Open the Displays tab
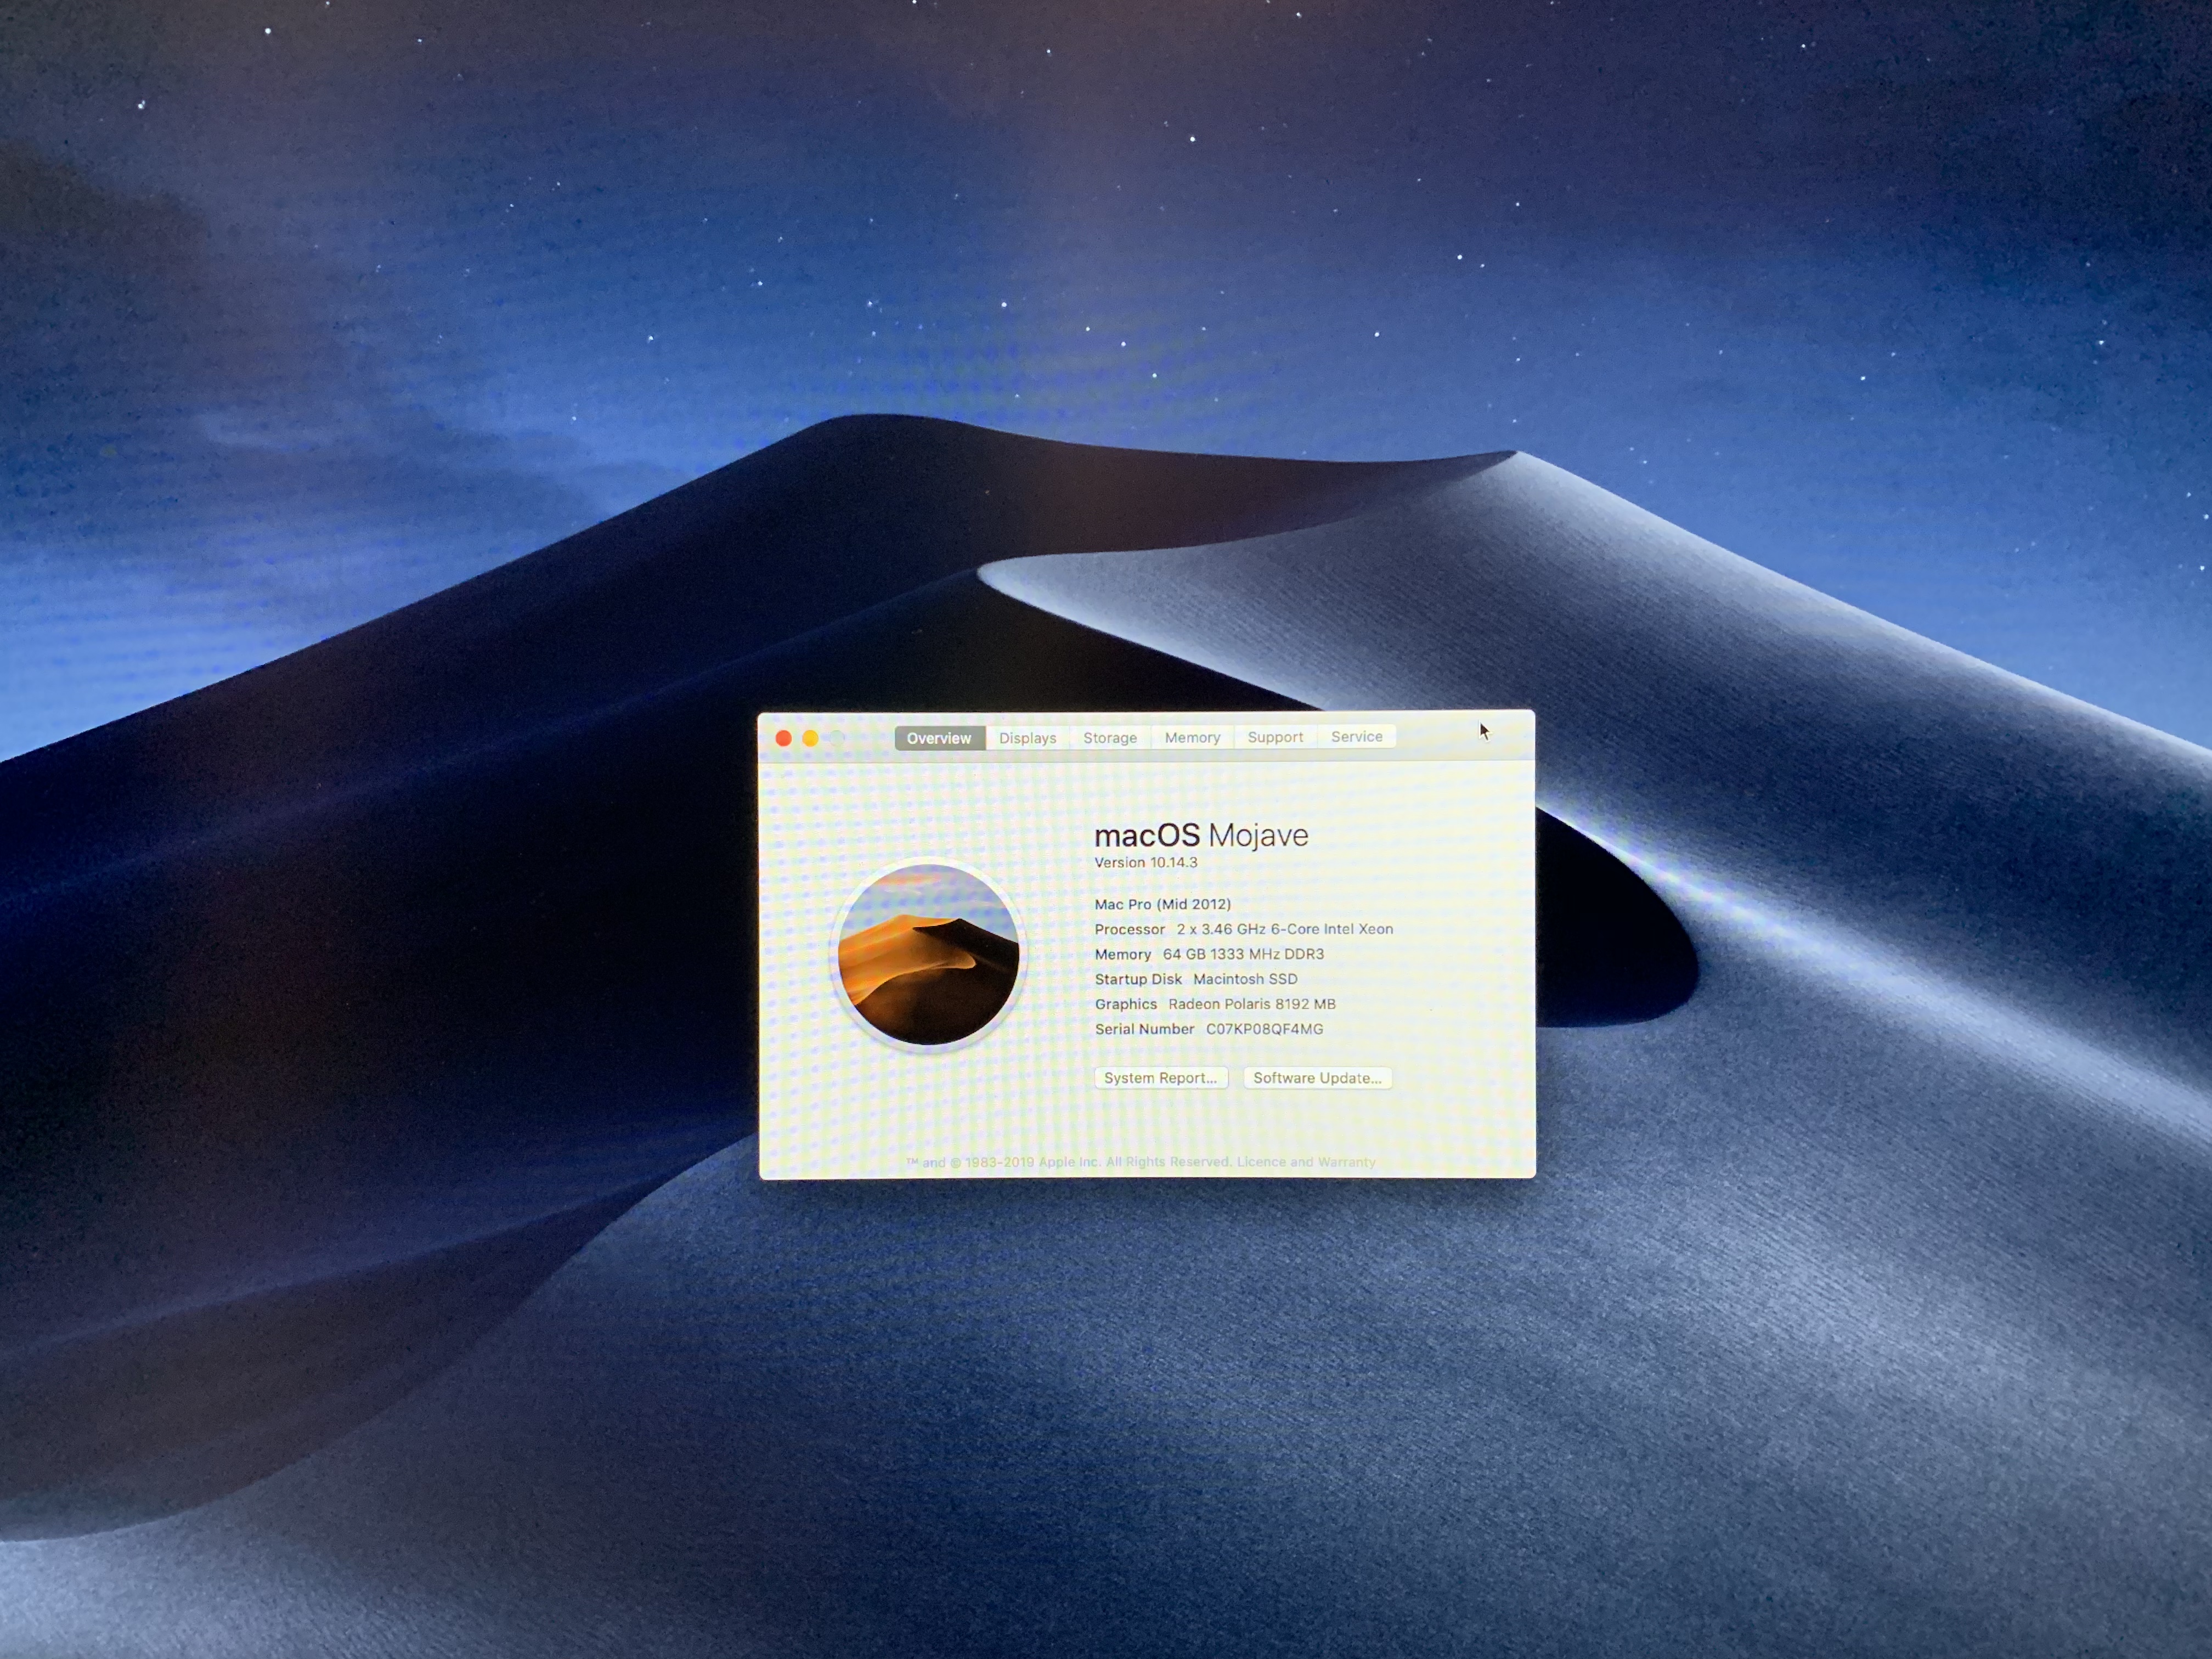Screen dimensions: 2212x1659 (x=1027, y=738)
